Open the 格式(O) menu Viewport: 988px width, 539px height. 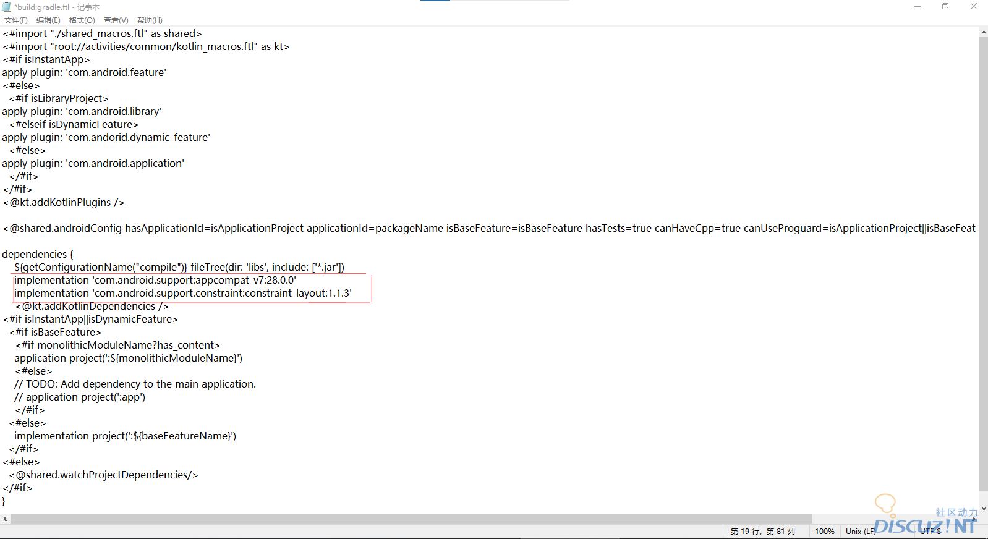pos(82,20)
